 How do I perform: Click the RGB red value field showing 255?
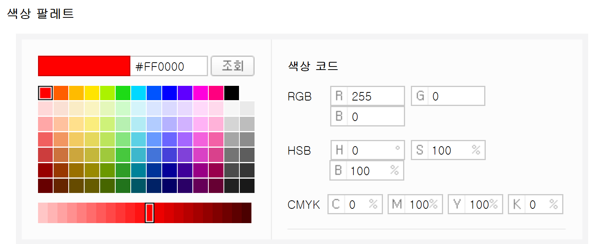(375, 96)
